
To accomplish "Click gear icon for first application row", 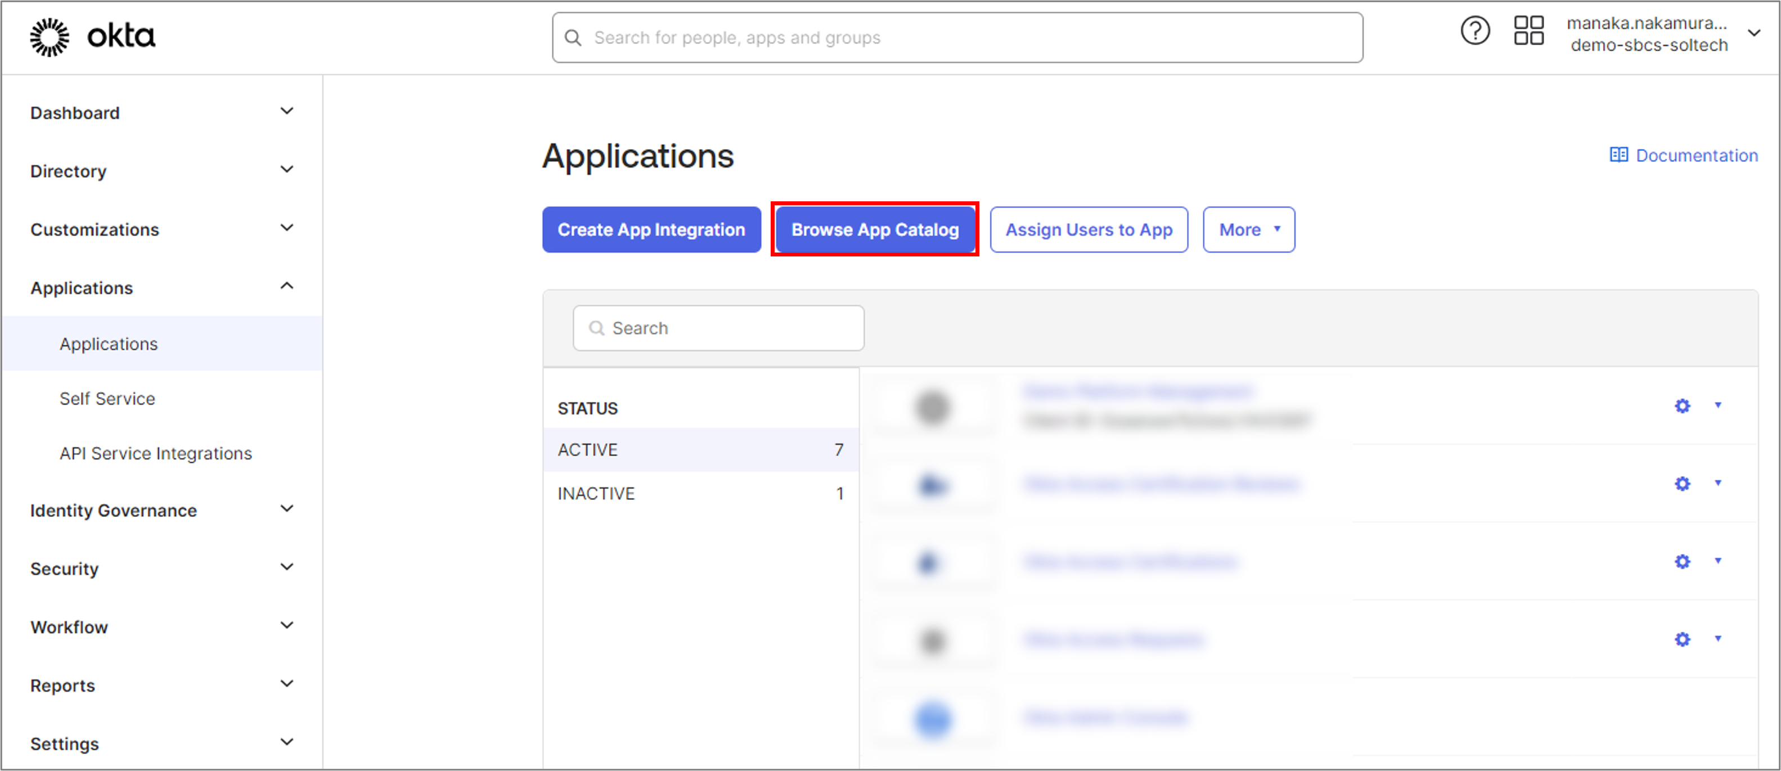I will click(1682, 405).
